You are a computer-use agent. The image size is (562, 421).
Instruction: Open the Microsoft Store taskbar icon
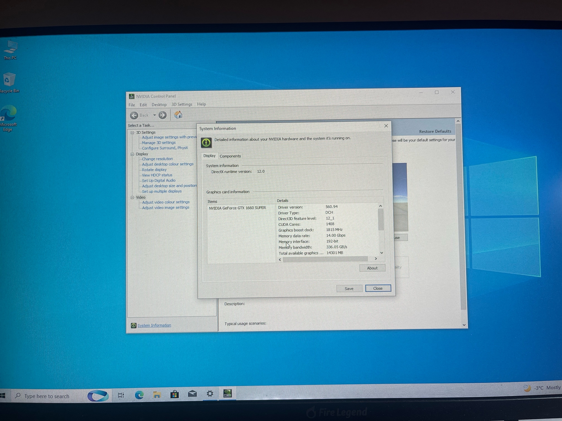click(175, 394)
